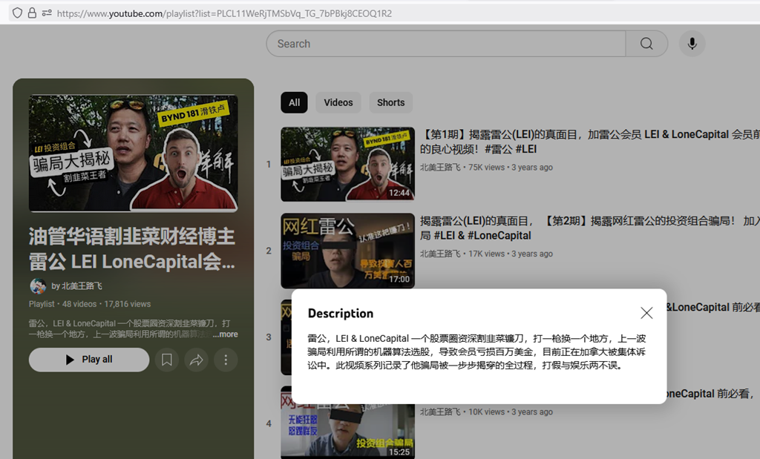Click 北美王路飞 channel under video 1
760x459 pixels.
[440, 167]
